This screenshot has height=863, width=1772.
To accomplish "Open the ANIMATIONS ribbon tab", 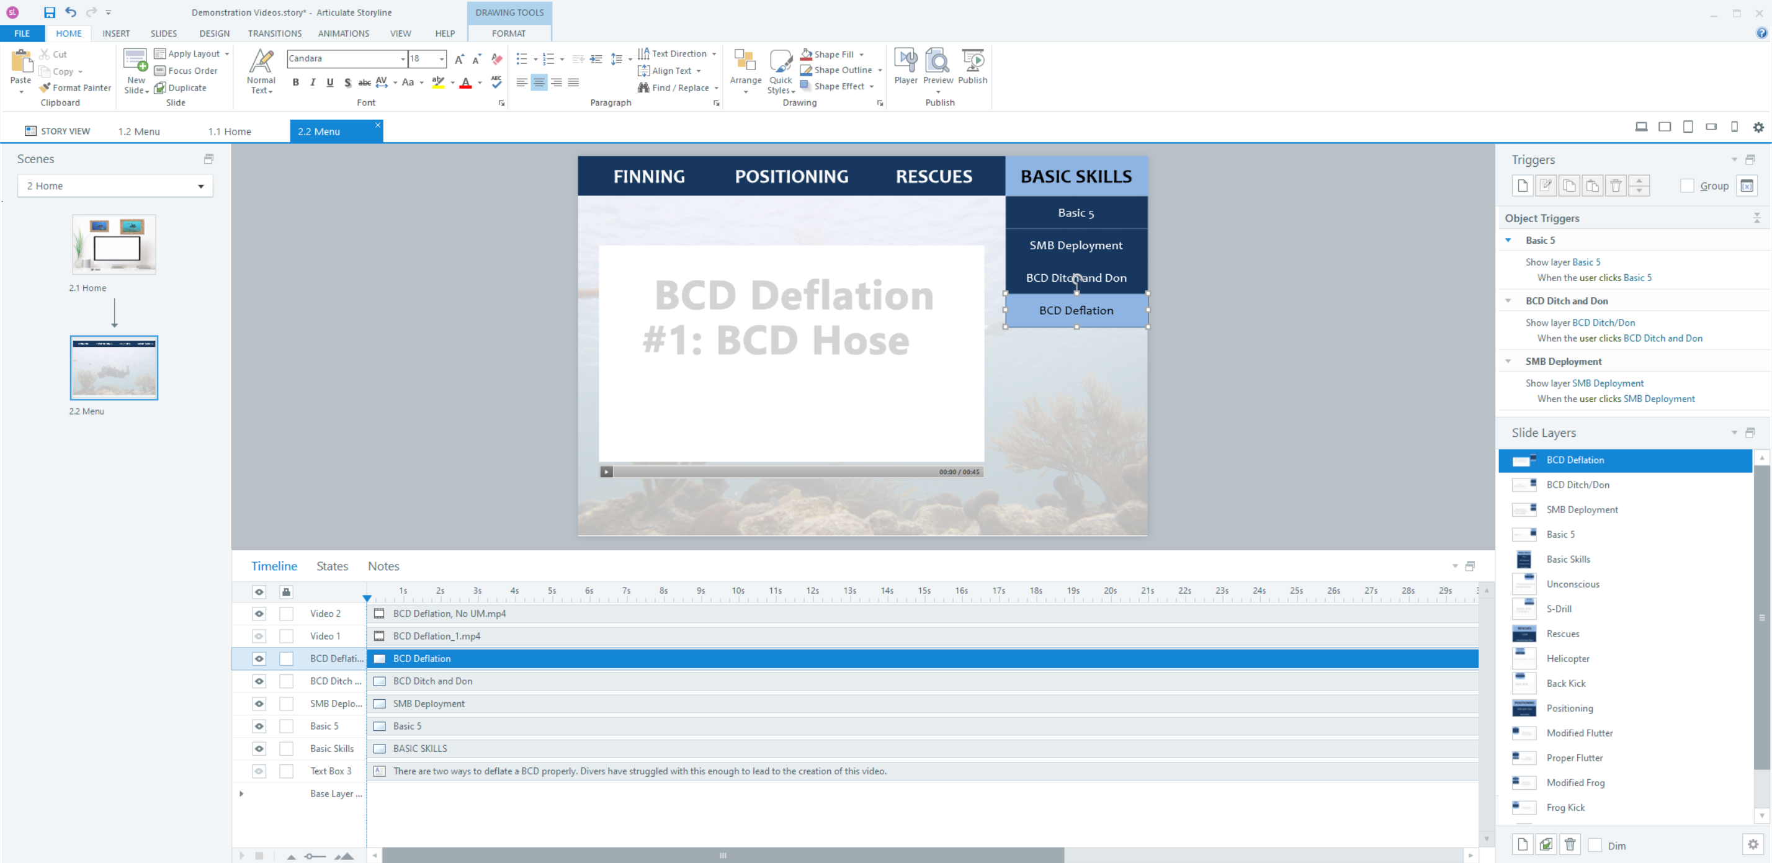I will pos(343,33).
